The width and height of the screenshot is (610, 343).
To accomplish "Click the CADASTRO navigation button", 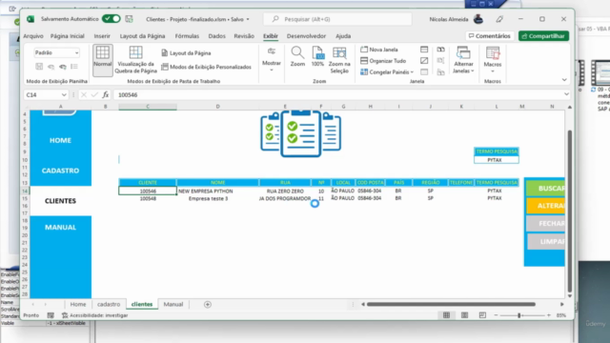I will click(60, 171).
